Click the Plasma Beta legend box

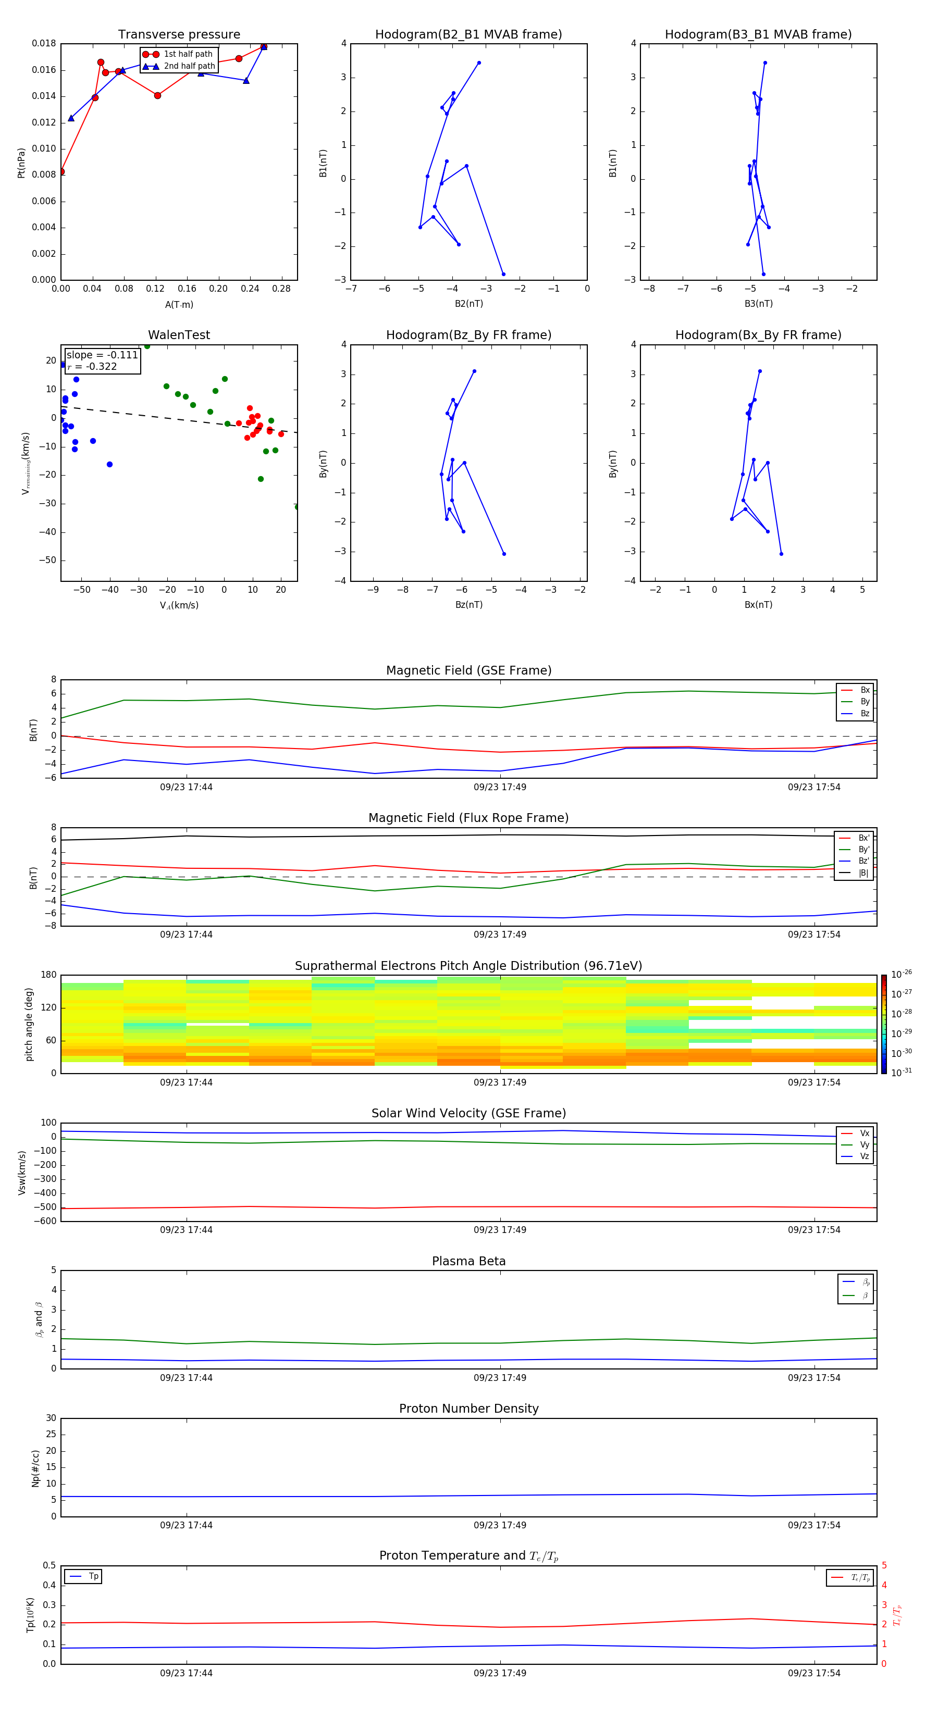coord(855,1289)
